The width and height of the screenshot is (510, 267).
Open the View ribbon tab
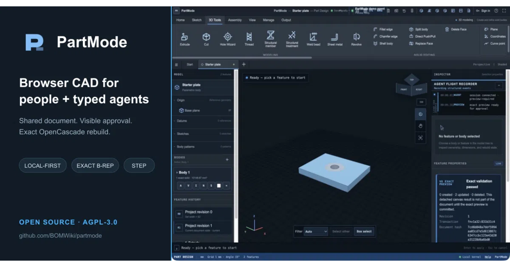pos(252,20)
